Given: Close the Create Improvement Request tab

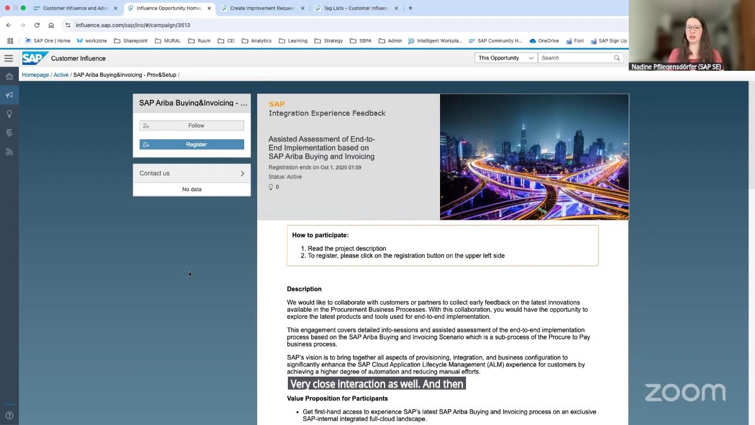Looking at the screenshot, I should 303,8.
